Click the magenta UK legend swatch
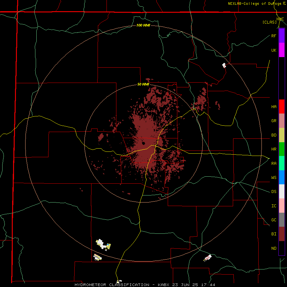Image resolution: width=287 pixels, height=287 pixels. pyautogui.click(x=282, y=50)
